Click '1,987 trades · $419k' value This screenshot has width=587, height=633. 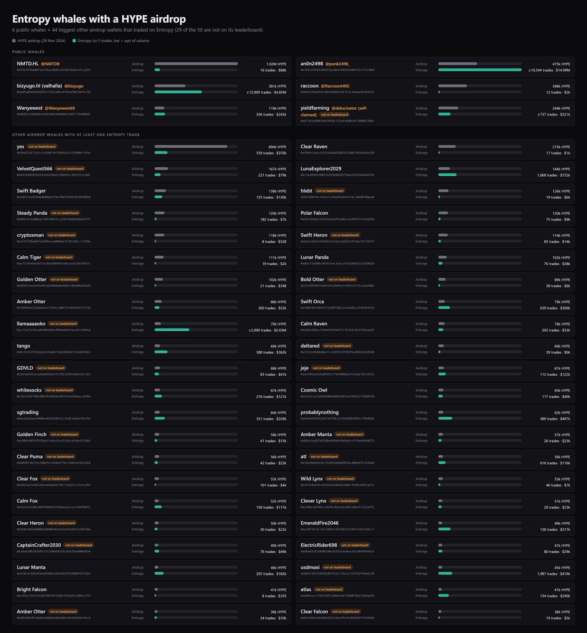[554, 574]
